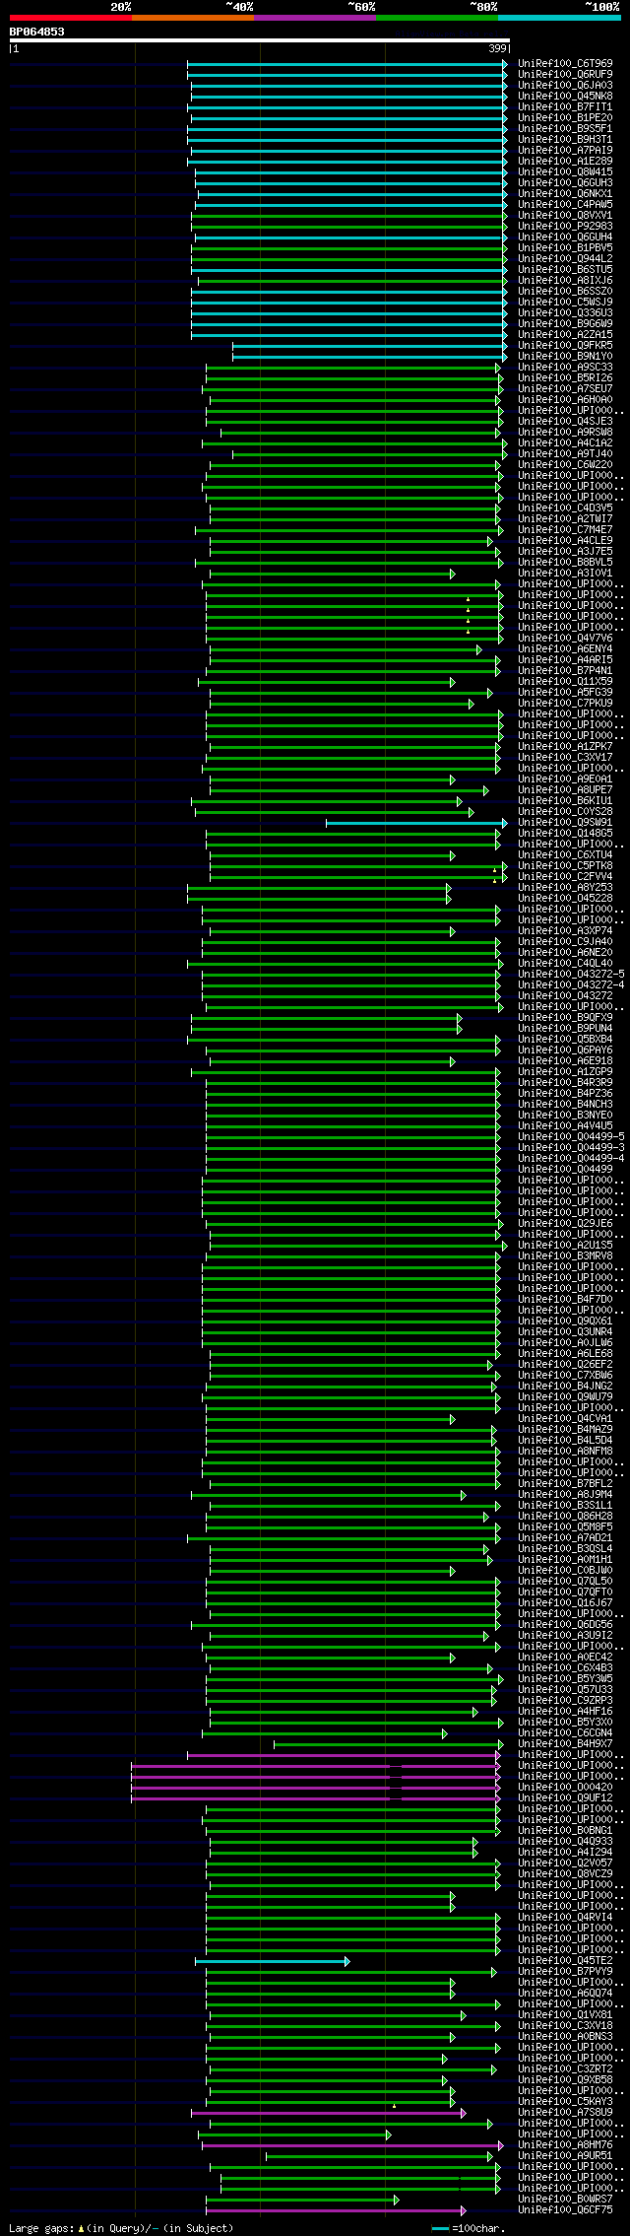Select hit label UniRef100_A4CLE9

565,541
